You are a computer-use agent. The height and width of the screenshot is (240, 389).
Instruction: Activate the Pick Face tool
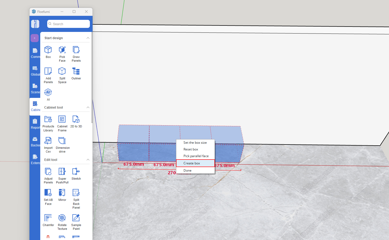coord(62,50)
